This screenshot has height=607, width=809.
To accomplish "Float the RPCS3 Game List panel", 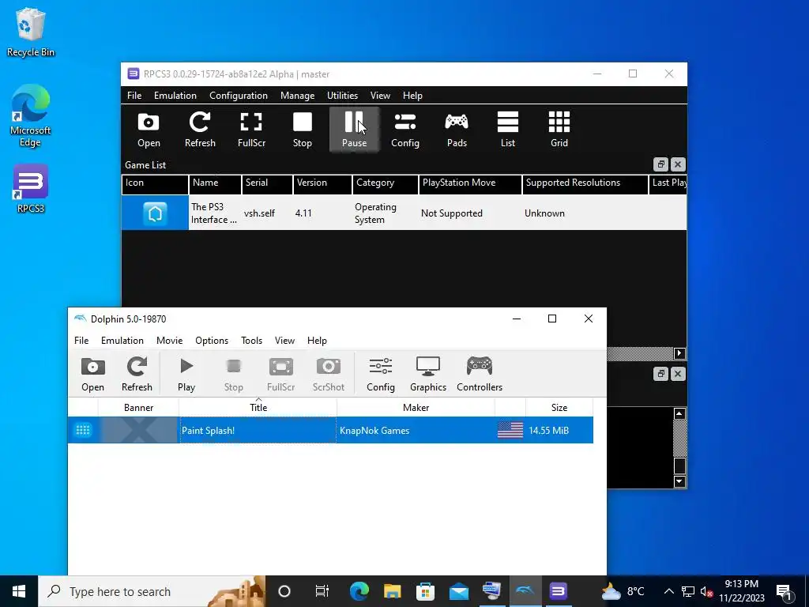I will point(661,164).
